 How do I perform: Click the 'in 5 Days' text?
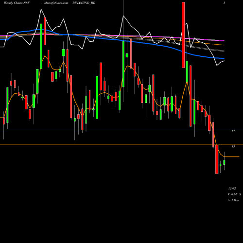(233, 200)
